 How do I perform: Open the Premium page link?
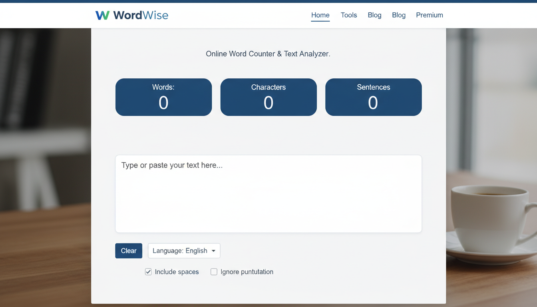(429, 15)
